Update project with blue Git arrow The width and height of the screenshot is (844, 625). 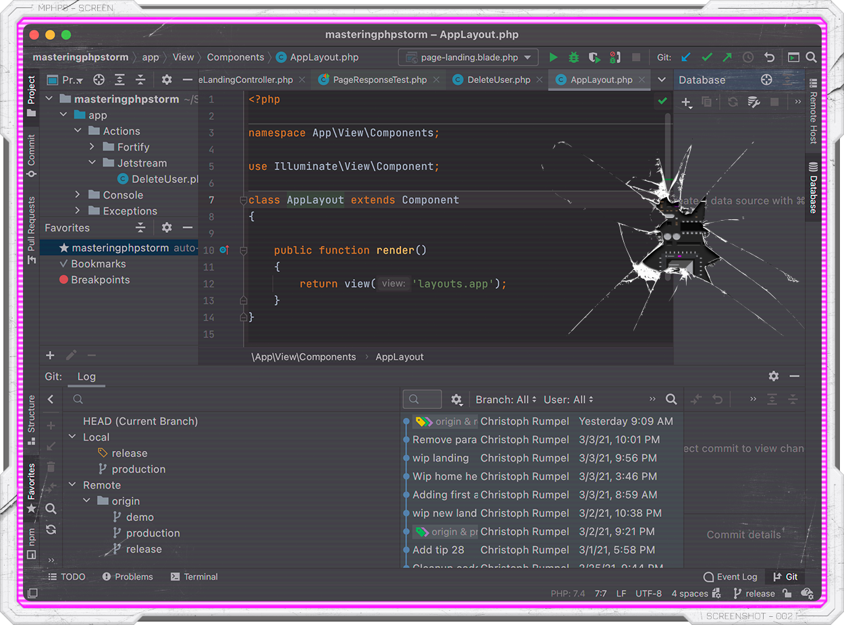tap(686, 57)
